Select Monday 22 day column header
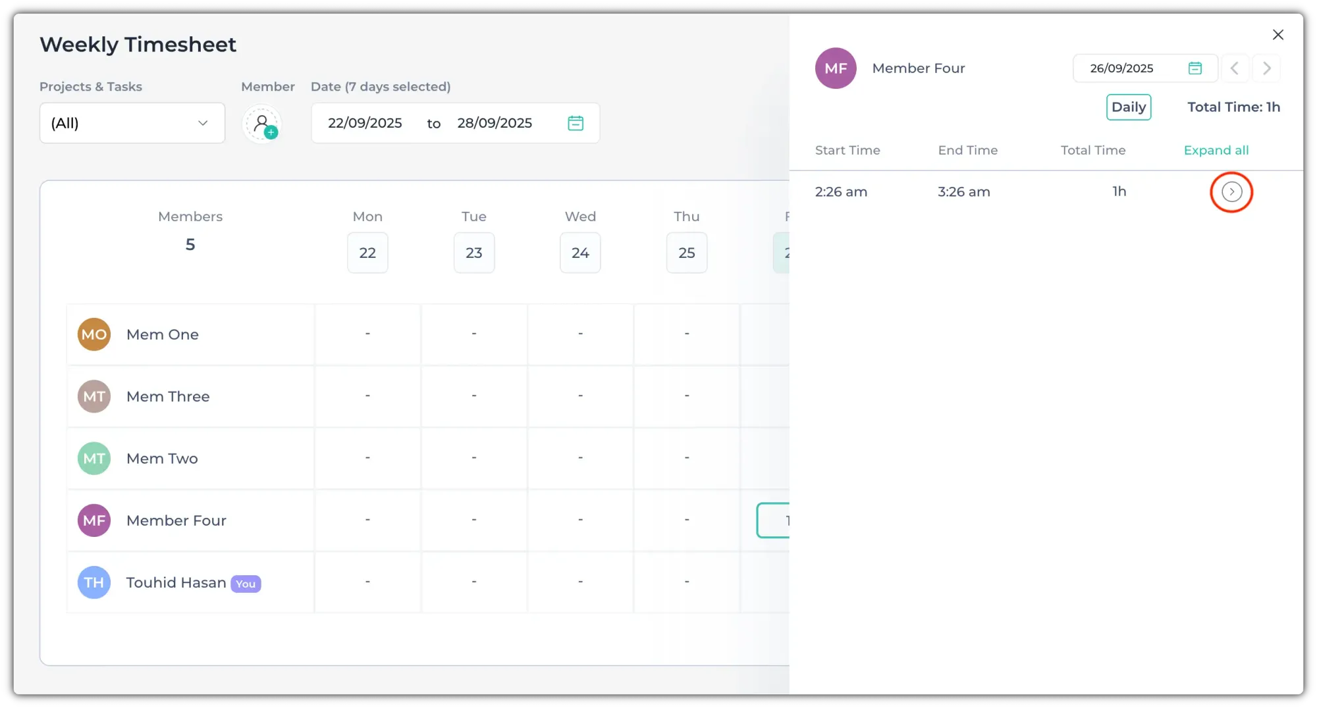Viewport: 1317px width, 708px height. pyautogui.click(x=367, y=253)
